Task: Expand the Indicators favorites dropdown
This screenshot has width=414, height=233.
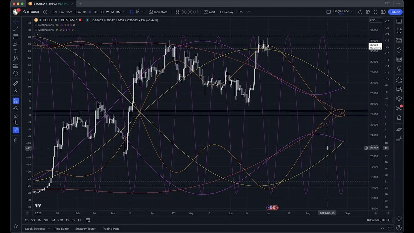Action: point(171,12)
